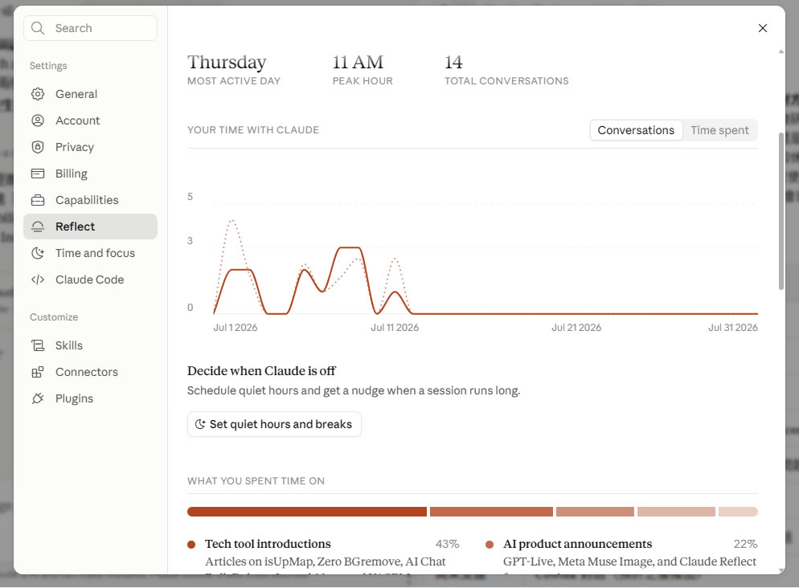Select the Capabilities briefcase icon
799x588 pixels.
38,200
